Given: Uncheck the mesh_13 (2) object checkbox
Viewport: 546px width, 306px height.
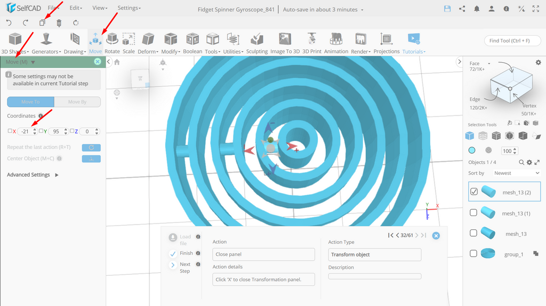Looking at the screenshot, I should point(474,191).
